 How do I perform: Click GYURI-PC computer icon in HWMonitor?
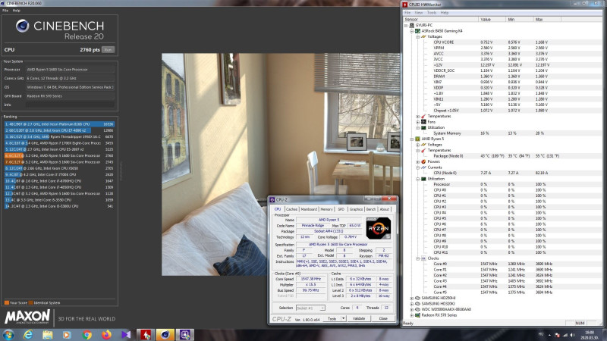point(412,25)
